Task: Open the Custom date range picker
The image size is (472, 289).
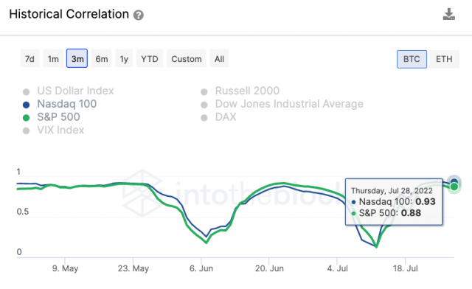Action: pos(187,58)
